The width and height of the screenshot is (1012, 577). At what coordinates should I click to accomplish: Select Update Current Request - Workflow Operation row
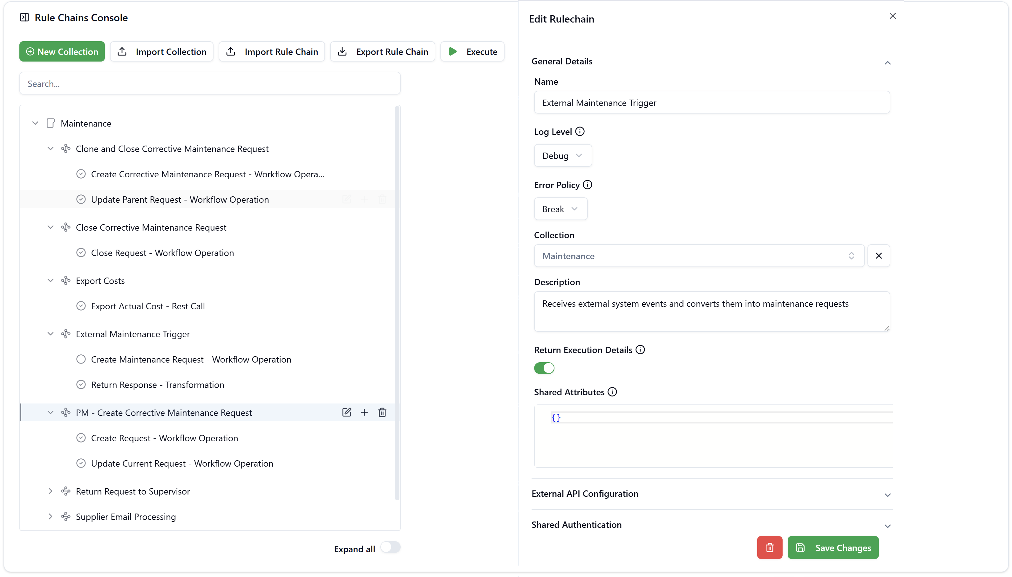[207, 463]
